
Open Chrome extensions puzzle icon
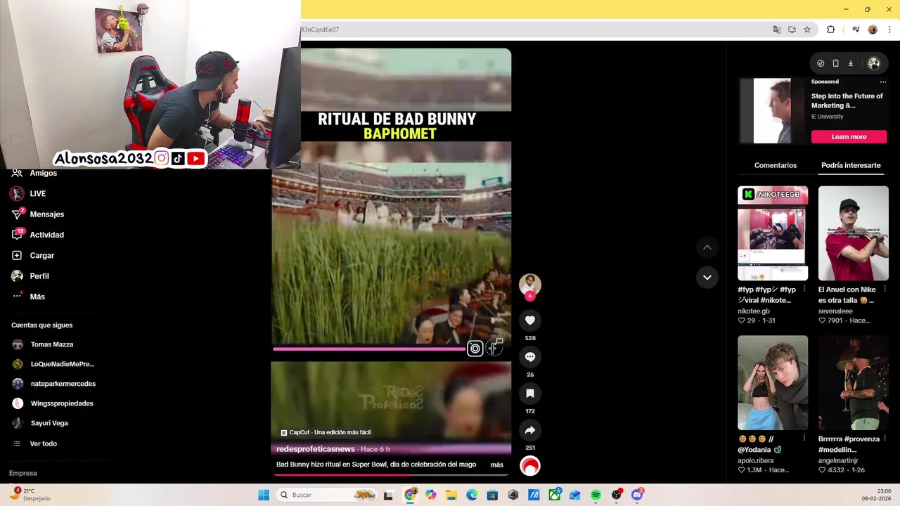tap(830, 30)
